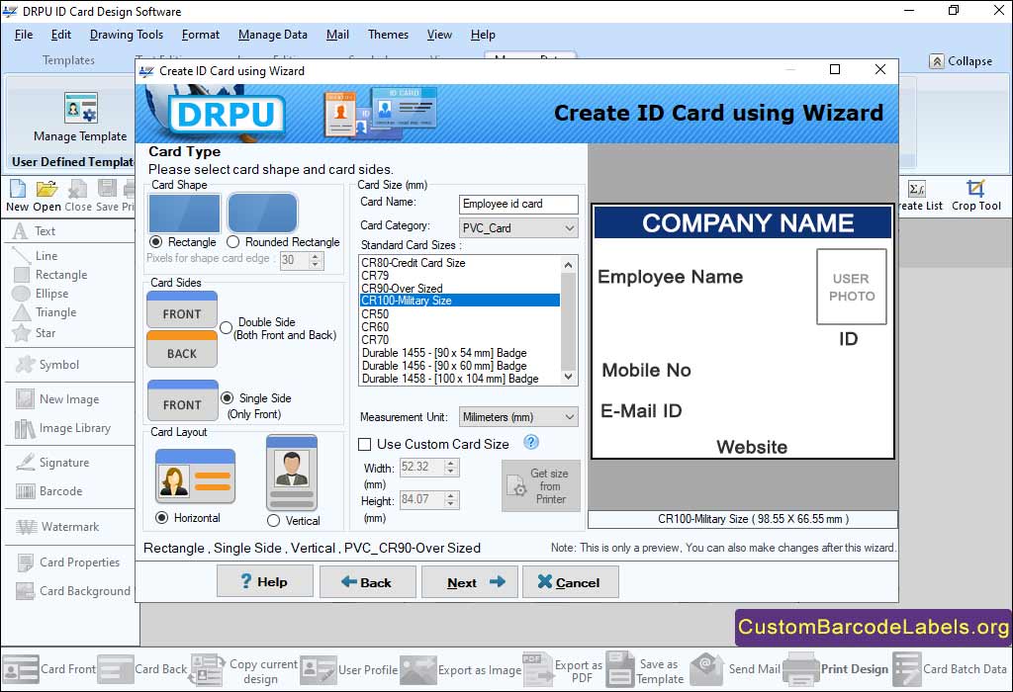Image resolution: width=1013 pixels, height=692 pixels.
Task: Click Card Back in bottom bar
Action: pyautogui.click(x=142, y=669)
